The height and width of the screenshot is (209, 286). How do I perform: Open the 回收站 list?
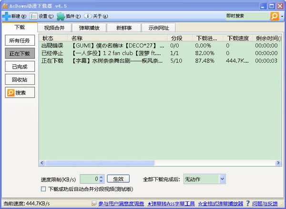click(20, 80)
